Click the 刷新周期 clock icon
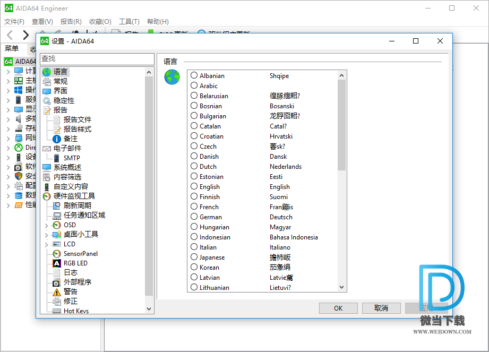 (57, 206)
